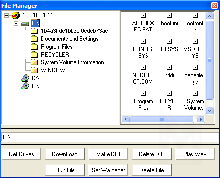Click folder icon beside Documents and Settings
Image resolution: width=220 pixels, height=178 pixels.
click(x=34, y=39)
